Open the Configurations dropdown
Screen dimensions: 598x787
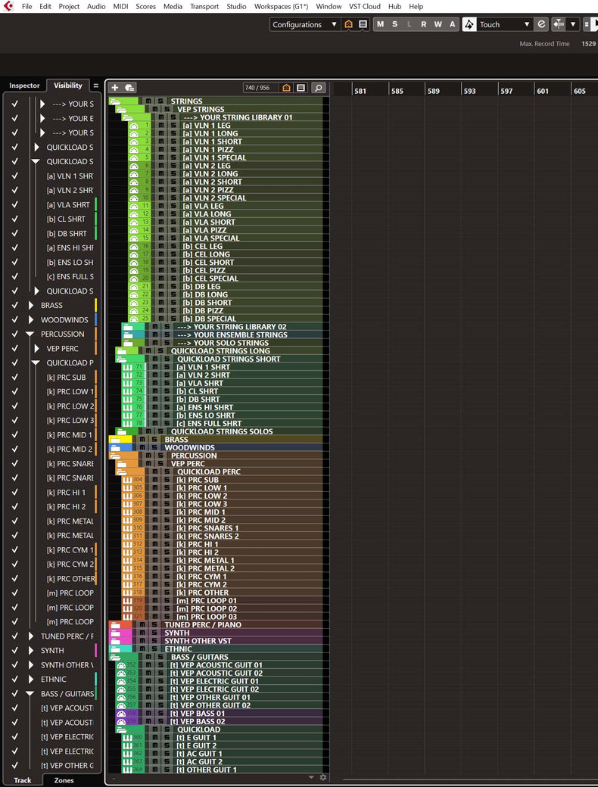point(305,24)
